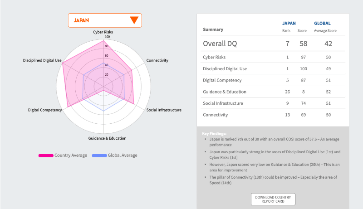Toggle the Global Average legend swatch
Screen dimensions: 363x209
coord(99,156)
